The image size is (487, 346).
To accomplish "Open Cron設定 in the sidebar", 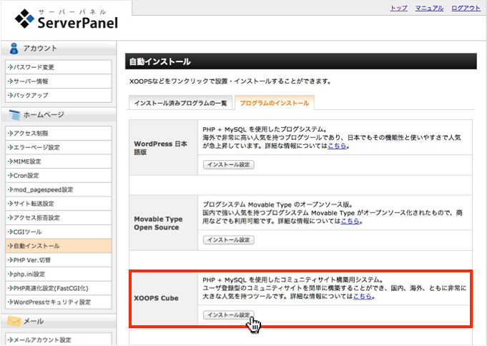I will [x=59, y=175].
